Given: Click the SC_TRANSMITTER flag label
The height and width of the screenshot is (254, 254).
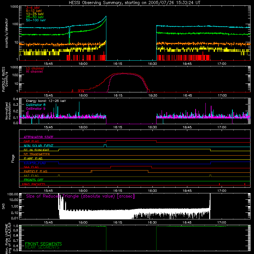Looking at the screenshot, I should click(37, 154).
